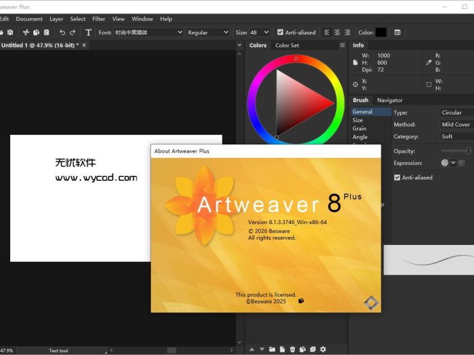474x355 pixels.
Task: Open the Category dropdown showing Soft
Action: pyautogui.click(x=457, y=136)
